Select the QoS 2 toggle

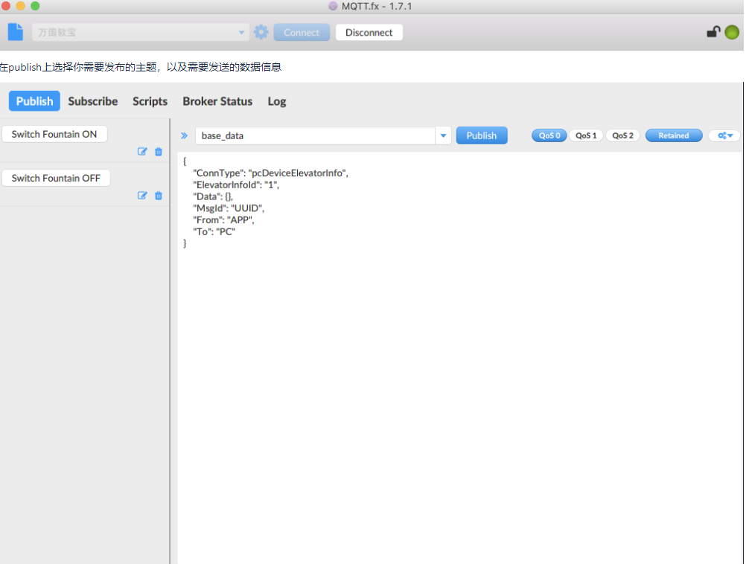click(x=622, y=135)
